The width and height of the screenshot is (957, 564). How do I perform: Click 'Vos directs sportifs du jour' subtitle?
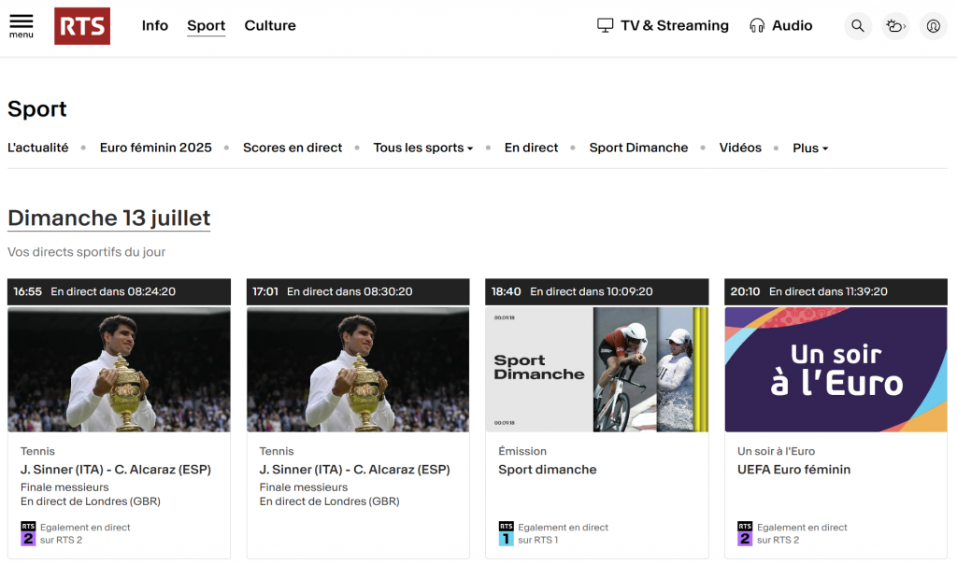[87, 252]
